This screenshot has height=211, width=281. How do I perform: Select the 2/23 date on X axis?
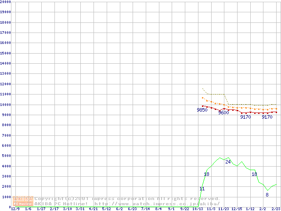click(x=276, y=209)
